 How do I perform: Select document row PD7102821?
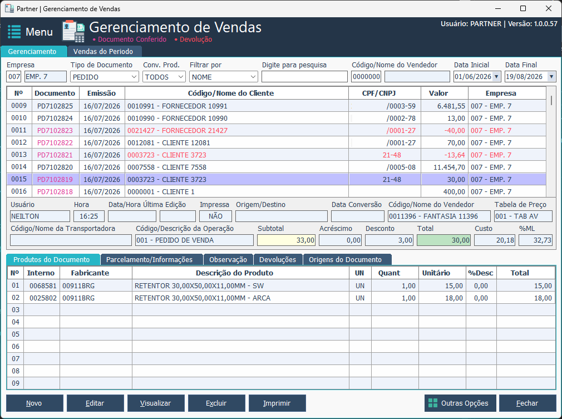click(276, 155)
